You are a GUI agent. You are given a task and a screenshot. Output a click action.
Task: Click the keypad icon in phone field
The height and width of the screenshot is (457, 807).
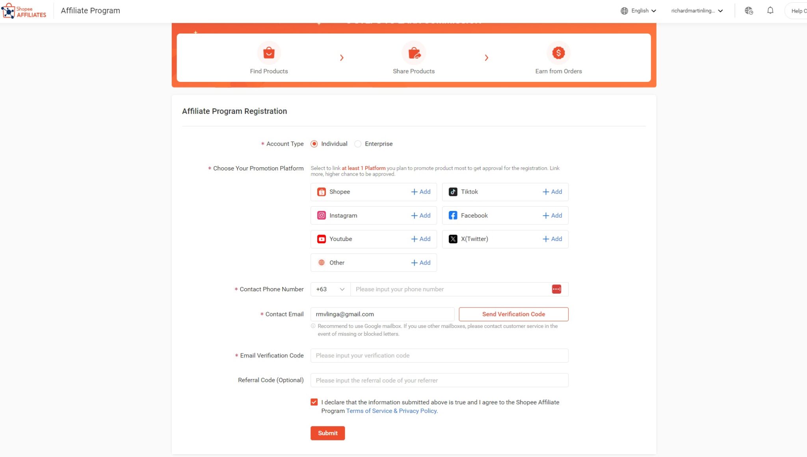(x=557, y=289)
